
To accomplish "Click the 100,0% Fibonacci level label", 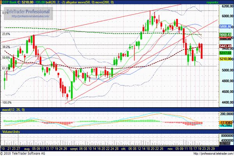I will pos(7,103).
